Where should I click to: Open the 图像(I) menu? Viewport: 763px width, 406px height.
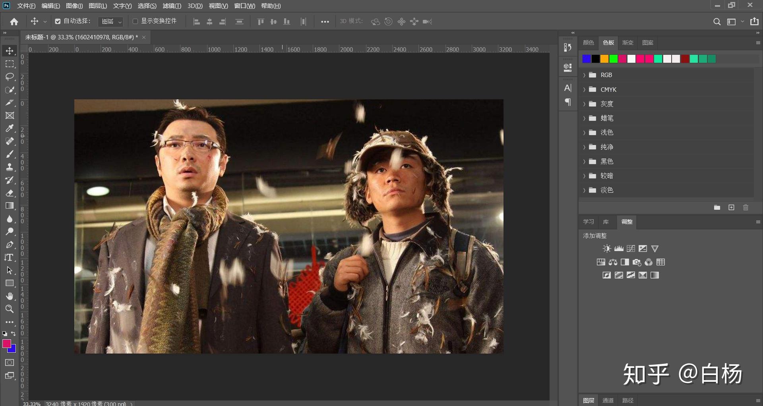(x=74, y=6)
